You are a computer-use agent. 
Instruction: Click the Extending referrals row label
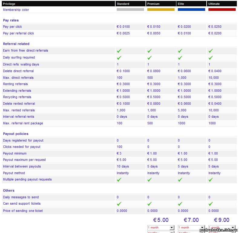pos(17,91)
